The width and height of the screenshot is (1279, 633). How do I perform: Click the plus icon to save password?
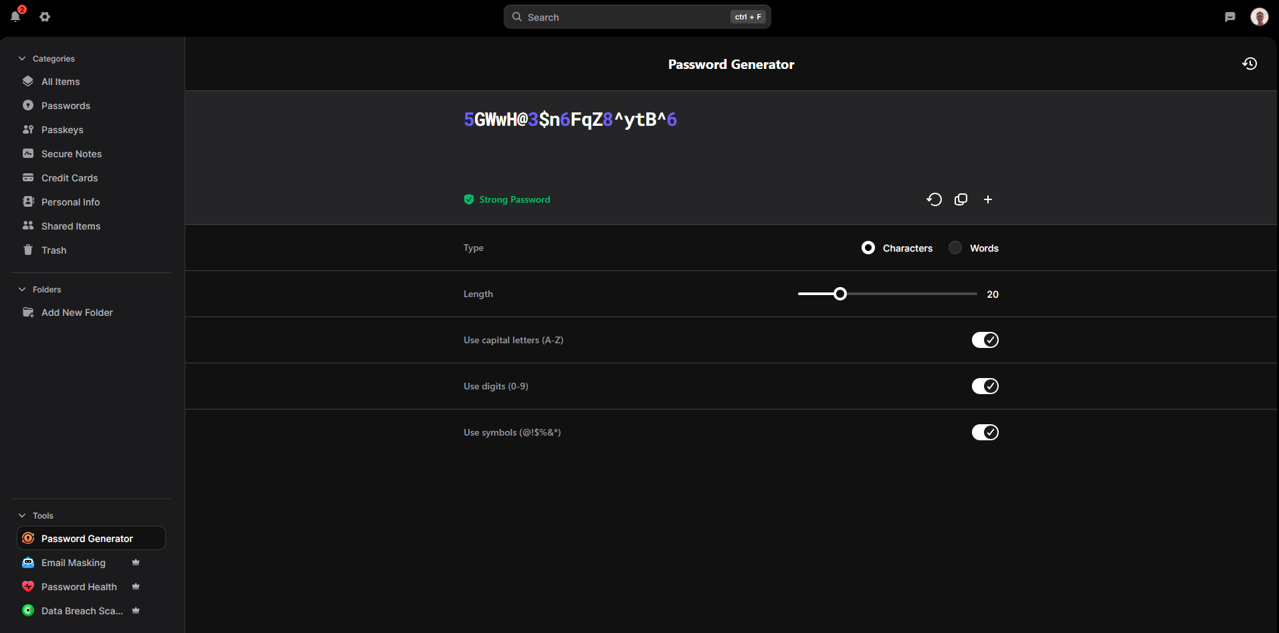(987, 199)
